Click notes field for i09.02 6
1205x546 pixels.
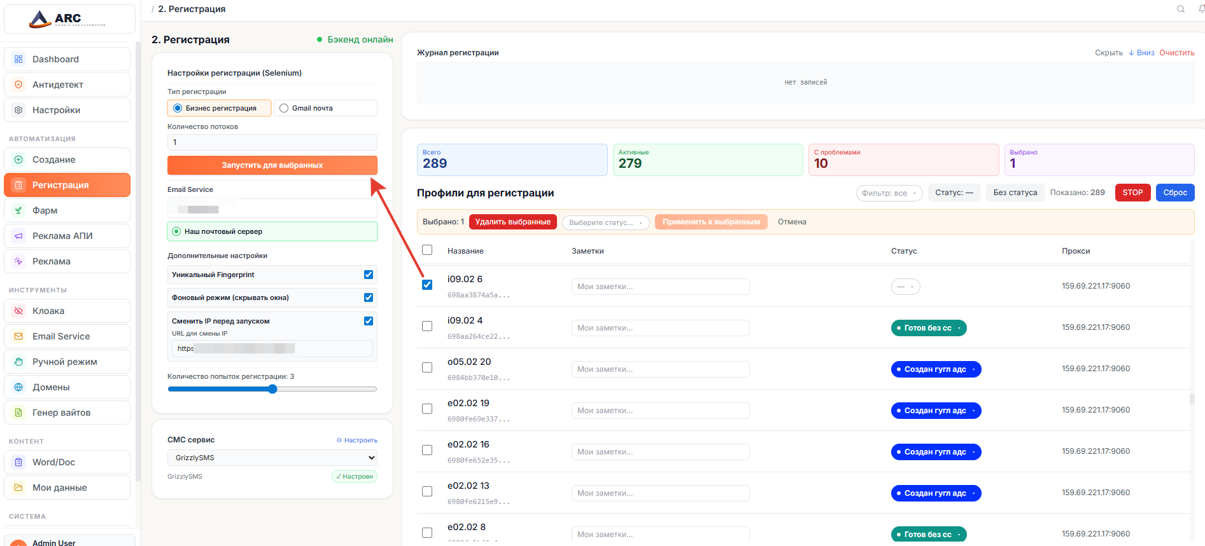point(660,287)
